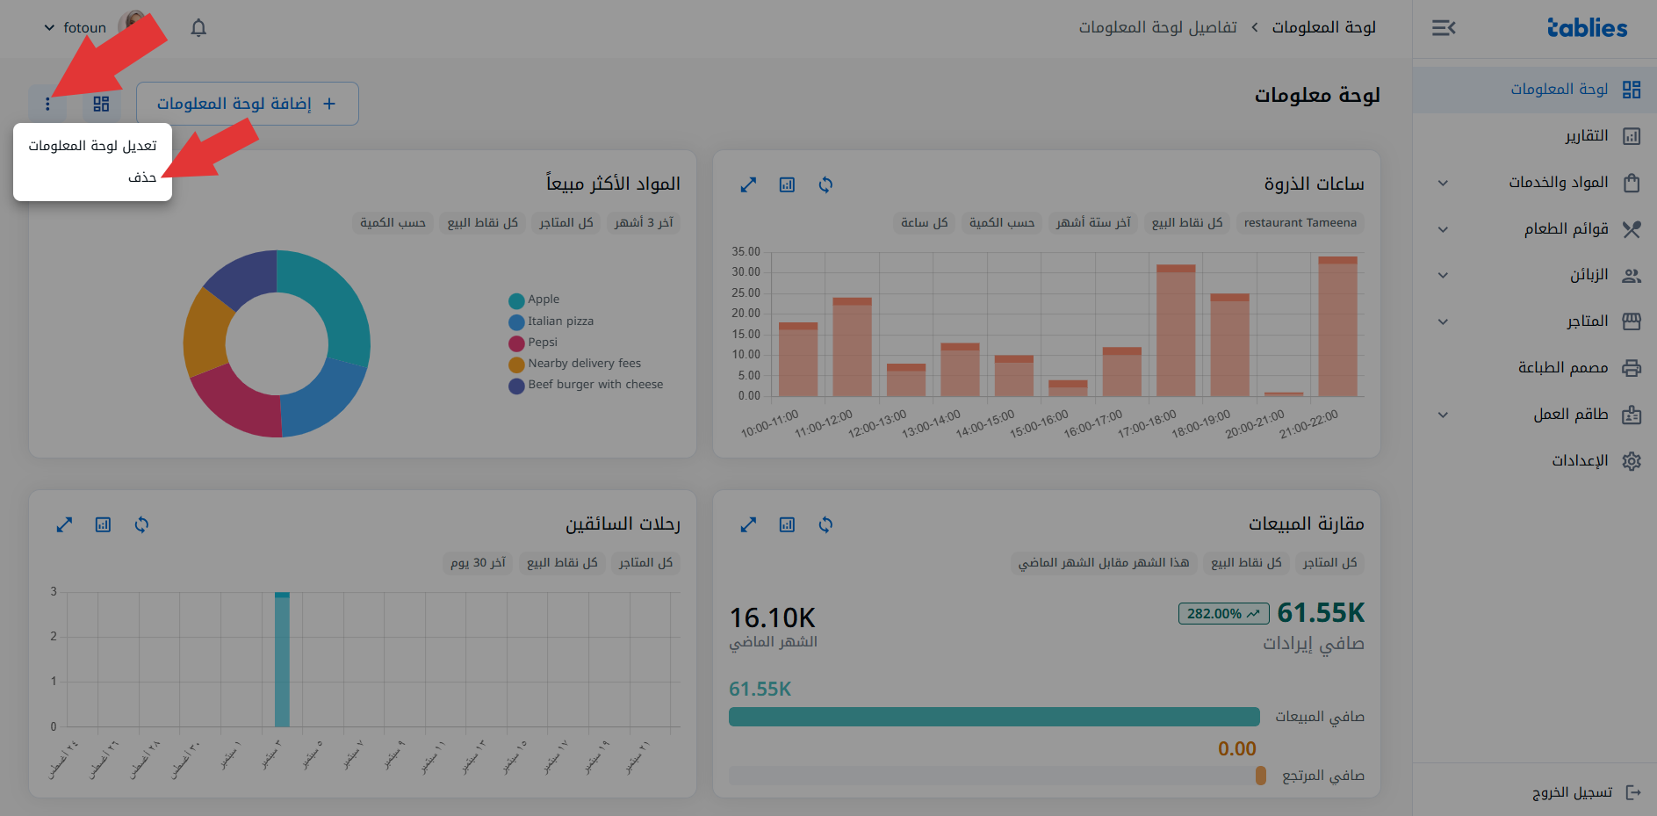Click the مصمم الطباعة printer icon
This screenshot has height=816, width=1657.
click(1632, 368)
